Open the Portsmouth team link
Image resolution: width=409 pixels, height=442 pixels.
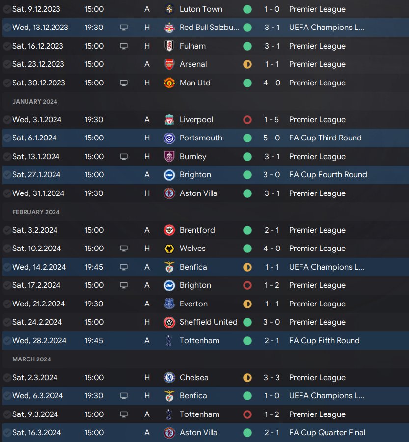tap(201, 138)
